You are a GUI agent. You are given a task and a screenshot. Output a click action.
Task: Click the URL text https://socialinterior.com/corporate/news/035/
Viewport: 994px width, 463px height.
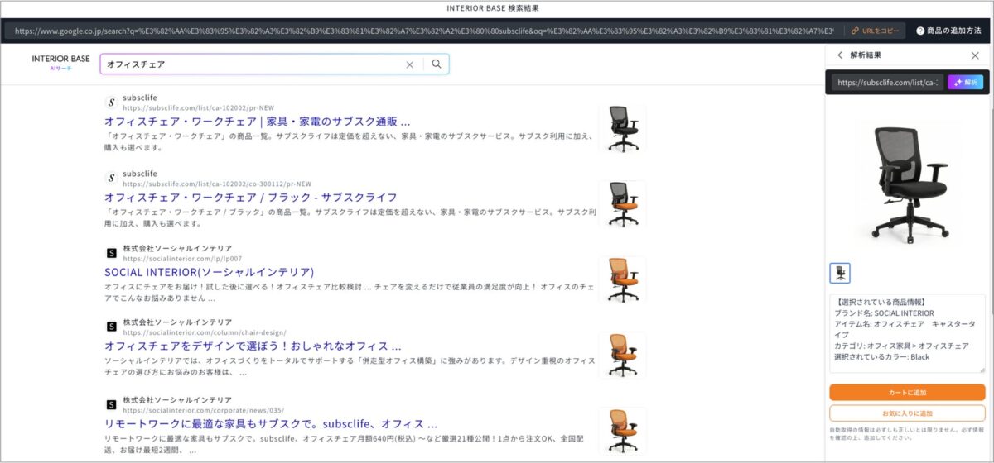(x=204, y=410)
